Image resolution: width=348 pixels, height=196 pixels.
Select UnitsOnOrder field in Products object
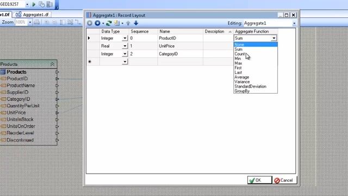[x=21, y=126]
